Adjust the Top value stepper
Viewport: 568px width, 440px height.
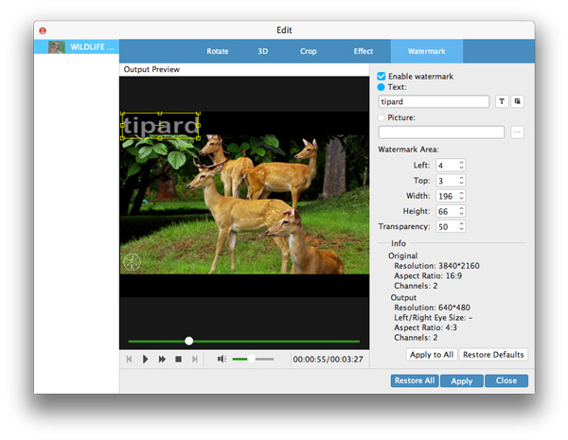461,181
